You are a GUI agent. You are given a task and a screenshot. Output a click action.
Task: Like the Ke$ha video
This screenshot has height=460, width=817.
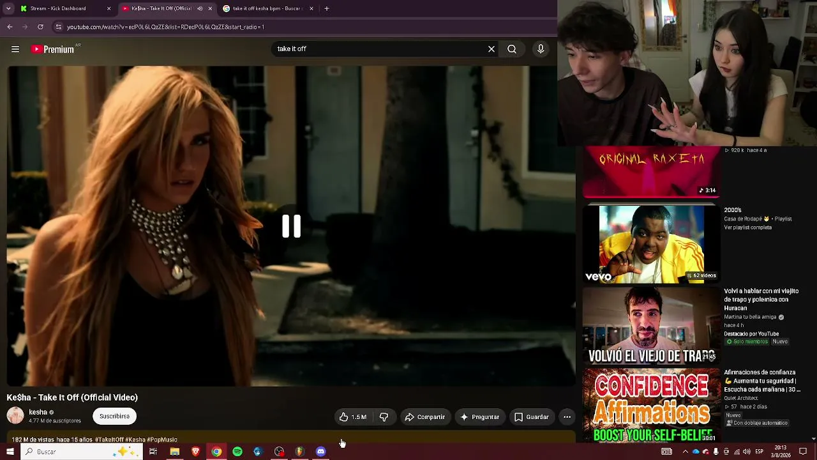tap(353, 417)
